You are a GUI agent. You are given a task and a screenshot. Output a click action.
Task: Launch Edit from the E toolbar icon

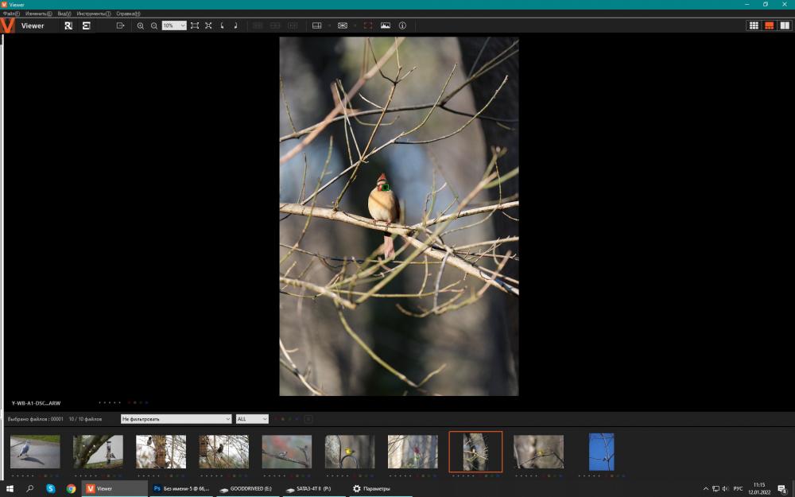pyautogui.click(x=86, y=25)
